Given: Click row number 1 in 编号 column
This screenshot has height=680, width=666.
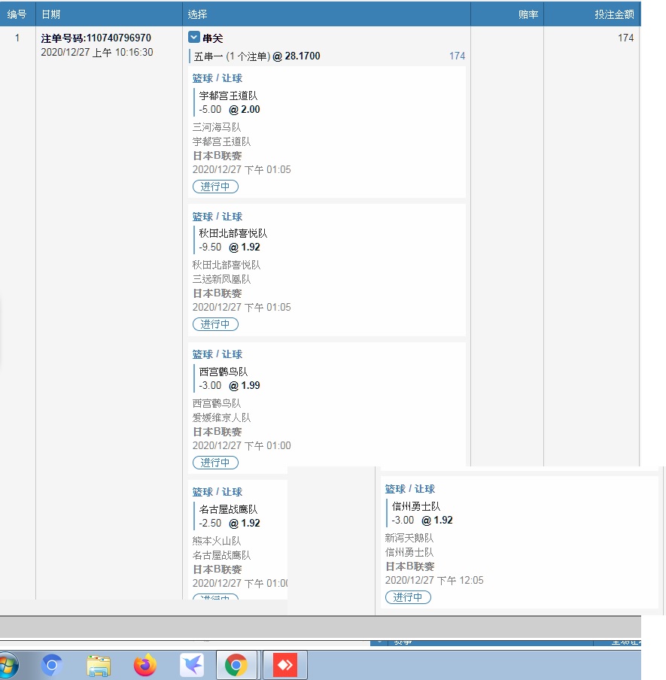Looking at the screenshot, I should click(17, 38).
